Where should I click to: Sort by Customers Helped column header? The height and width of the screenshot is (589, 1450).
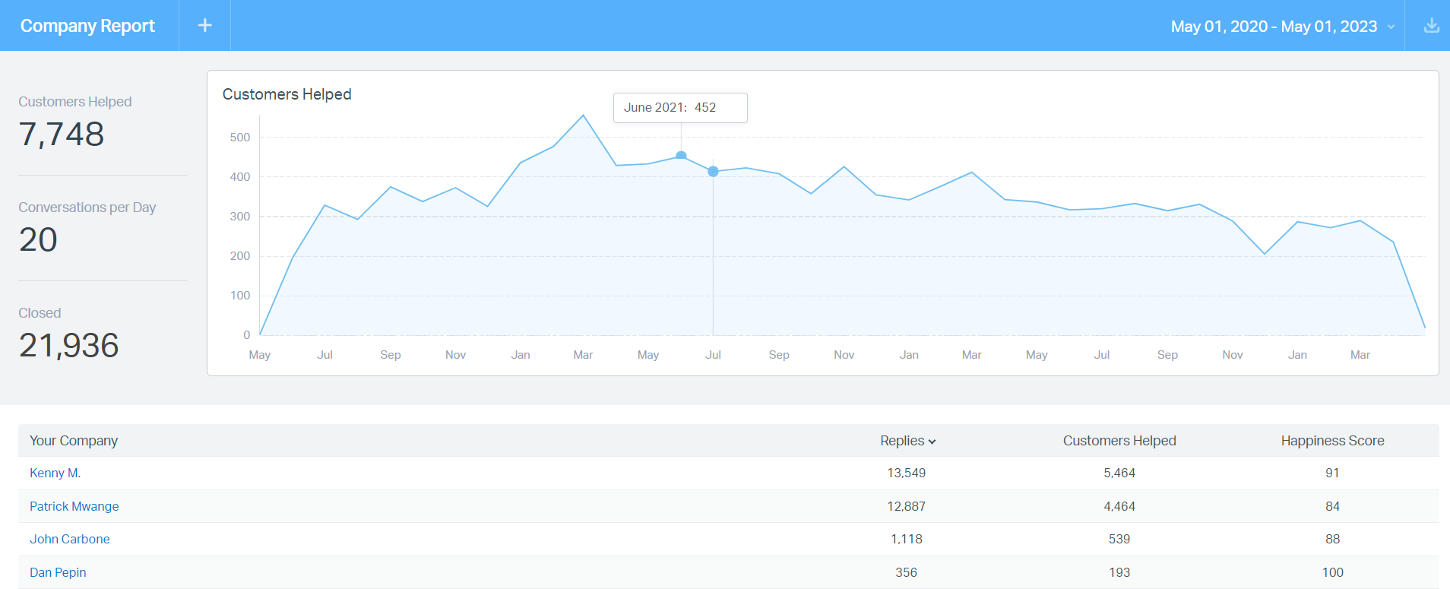1119,441
